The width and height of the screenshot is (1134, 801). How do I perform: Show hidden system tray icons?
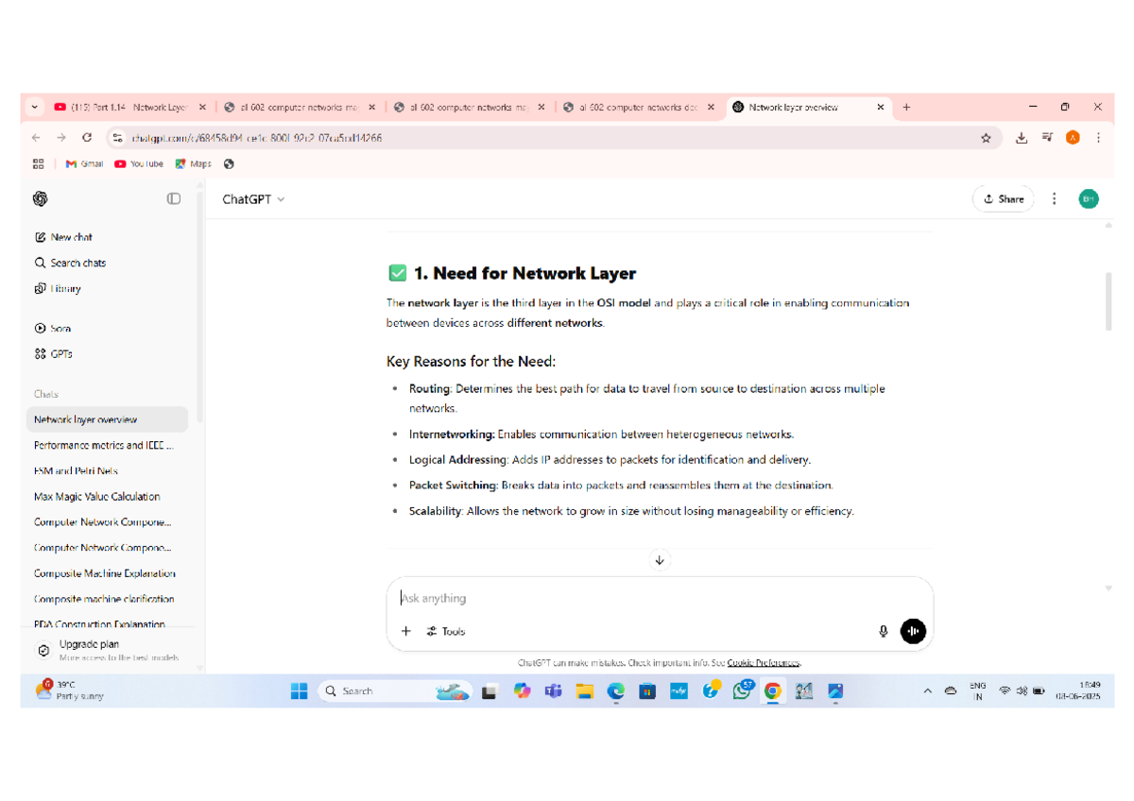click(927, 691)
